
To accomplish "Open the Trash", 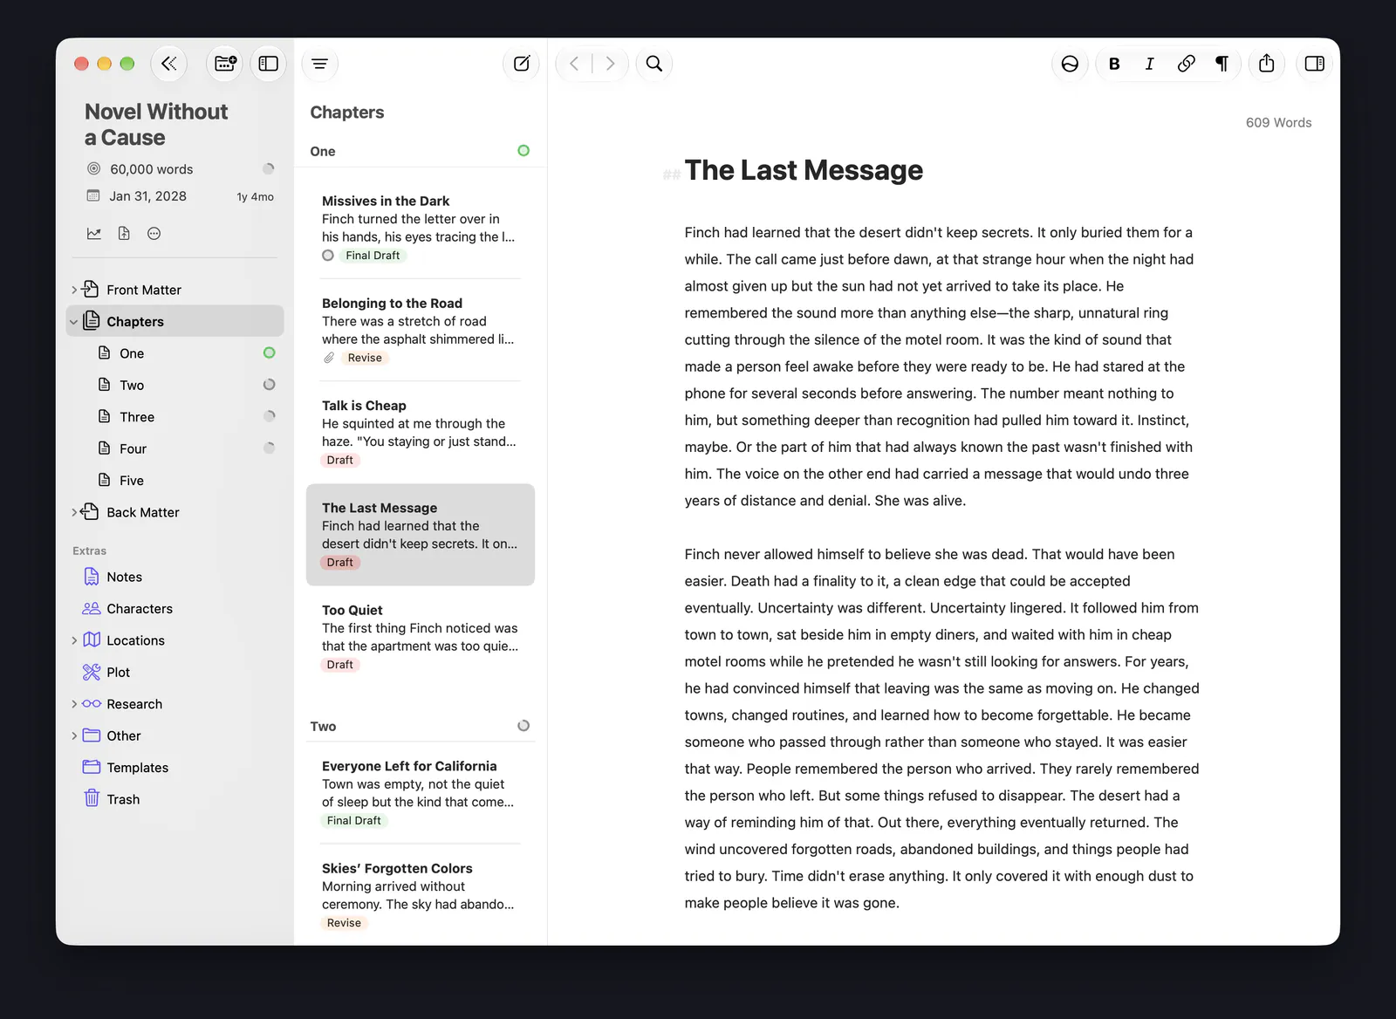I will [175, 800].
